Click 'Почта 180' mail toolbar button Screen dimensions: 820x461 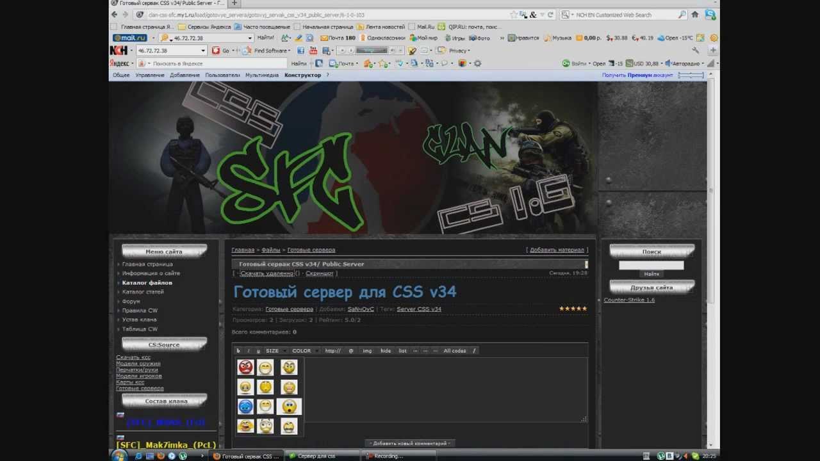tap(338, 38)
